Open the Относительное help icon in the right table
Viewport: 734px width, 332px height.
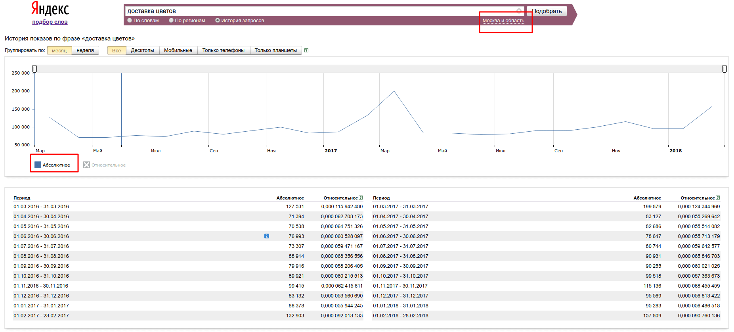[x=718, y=198]
